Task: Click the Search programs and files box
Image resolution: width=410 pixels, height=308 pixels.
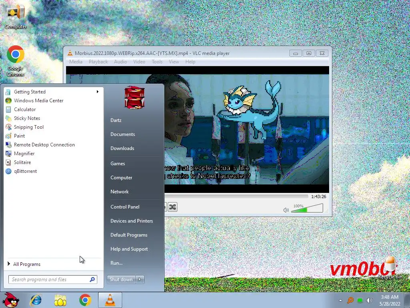Action: 52,280
